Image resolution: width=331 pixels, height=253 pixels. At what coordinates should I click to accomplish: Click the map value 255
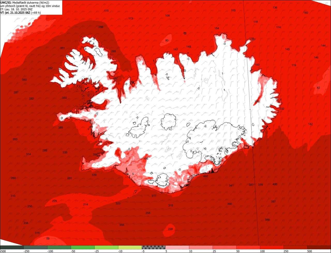coord(148,213)
